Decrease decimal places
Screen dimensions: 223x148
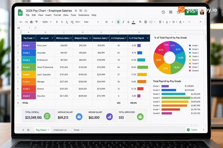click(67, 22)
